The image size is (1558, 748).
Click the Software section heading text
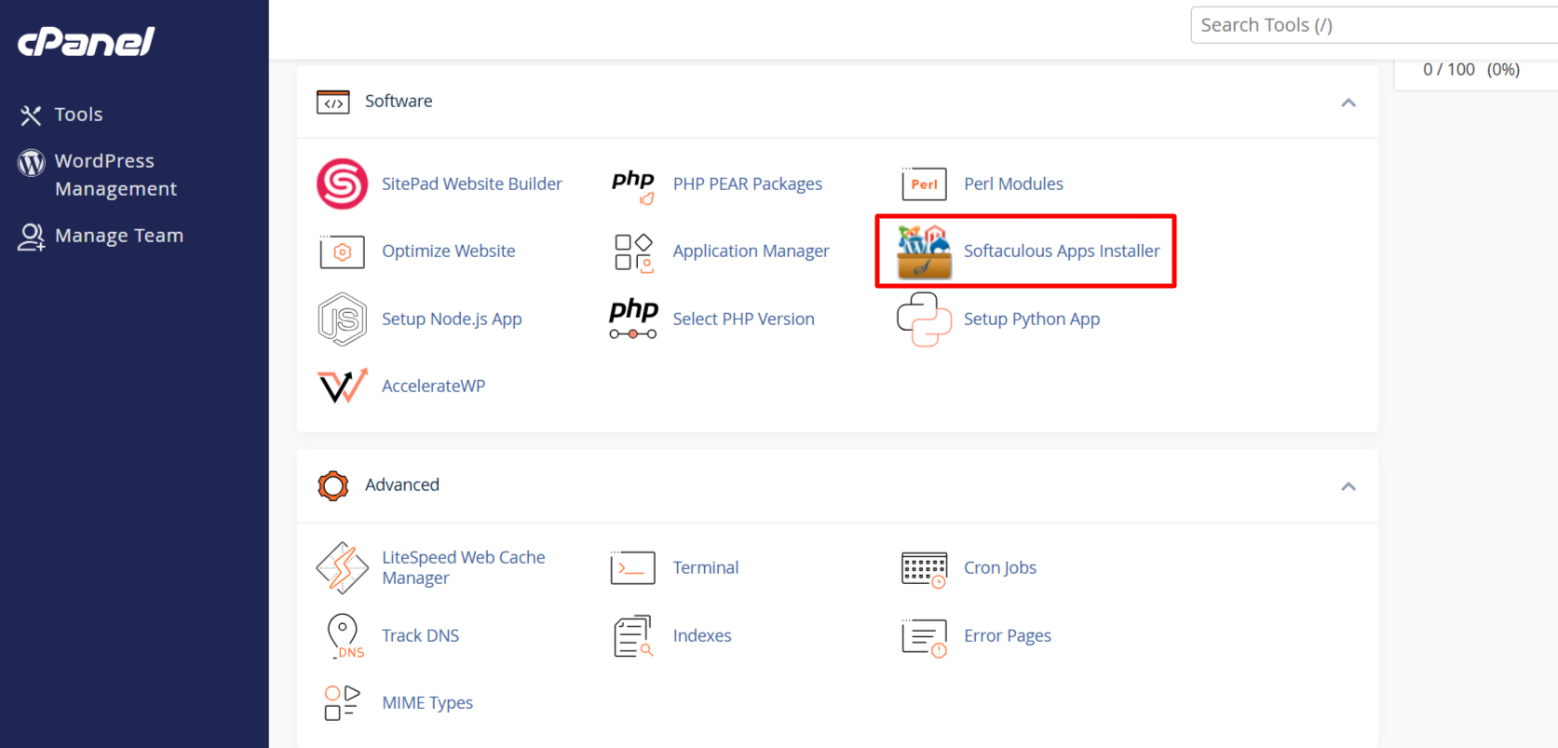click(399, 101)
